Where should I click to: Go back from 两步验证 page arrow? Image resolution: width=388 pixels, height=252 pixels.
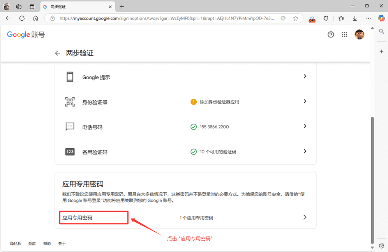pyautogui.click(x=57, y=53)
